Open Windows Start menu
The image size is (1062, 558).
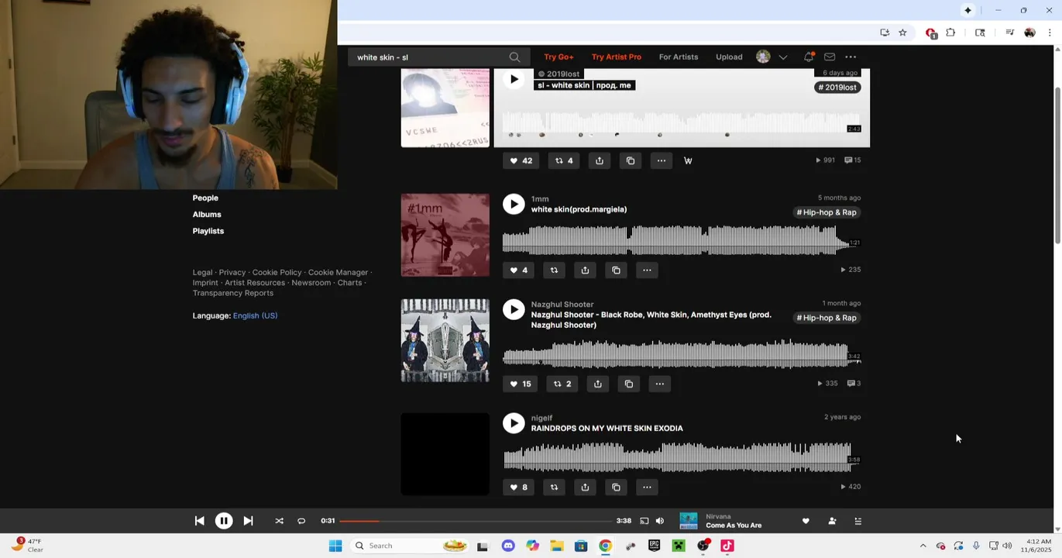click(335, 546)
